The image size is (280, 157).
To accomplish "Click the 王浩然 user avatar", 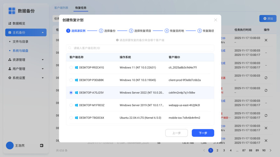I will [10, 146].
